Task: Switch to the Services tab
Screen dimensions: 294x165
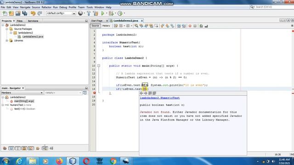Action: (33, 21)
